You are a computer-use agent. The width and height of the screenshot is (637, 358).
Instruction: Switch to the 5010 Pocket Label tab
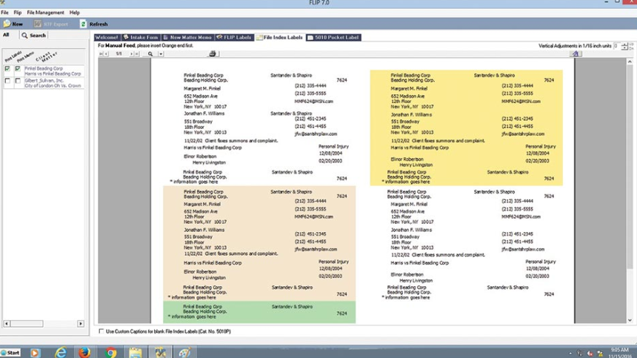click(333, 37)
